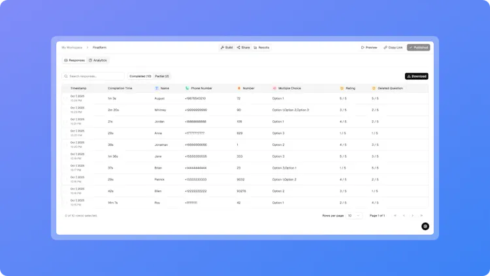Click the search magnifier icon

coord(66,77)
